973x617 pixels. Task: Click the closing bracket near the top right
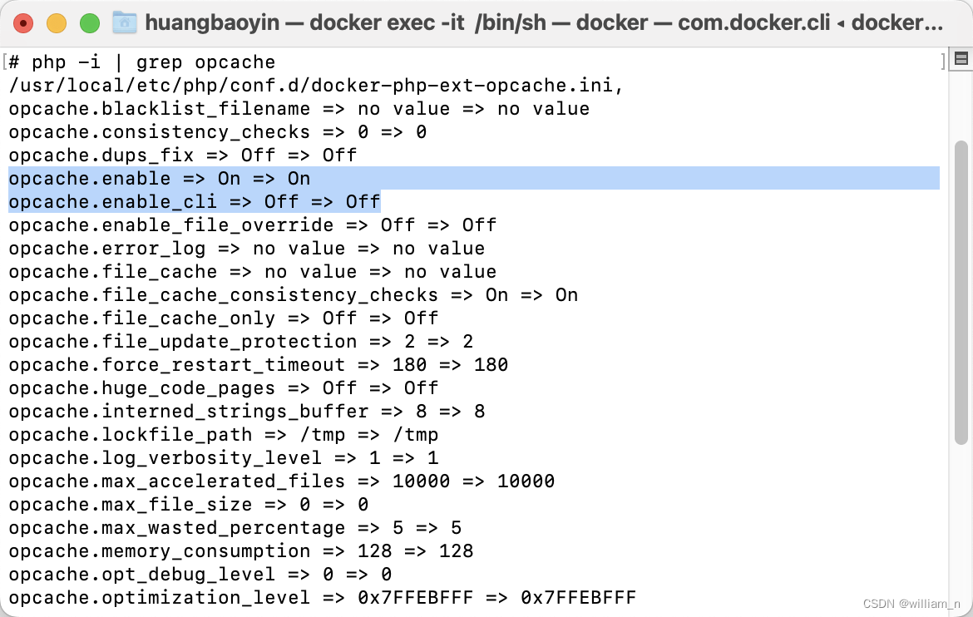pos(944,59)
